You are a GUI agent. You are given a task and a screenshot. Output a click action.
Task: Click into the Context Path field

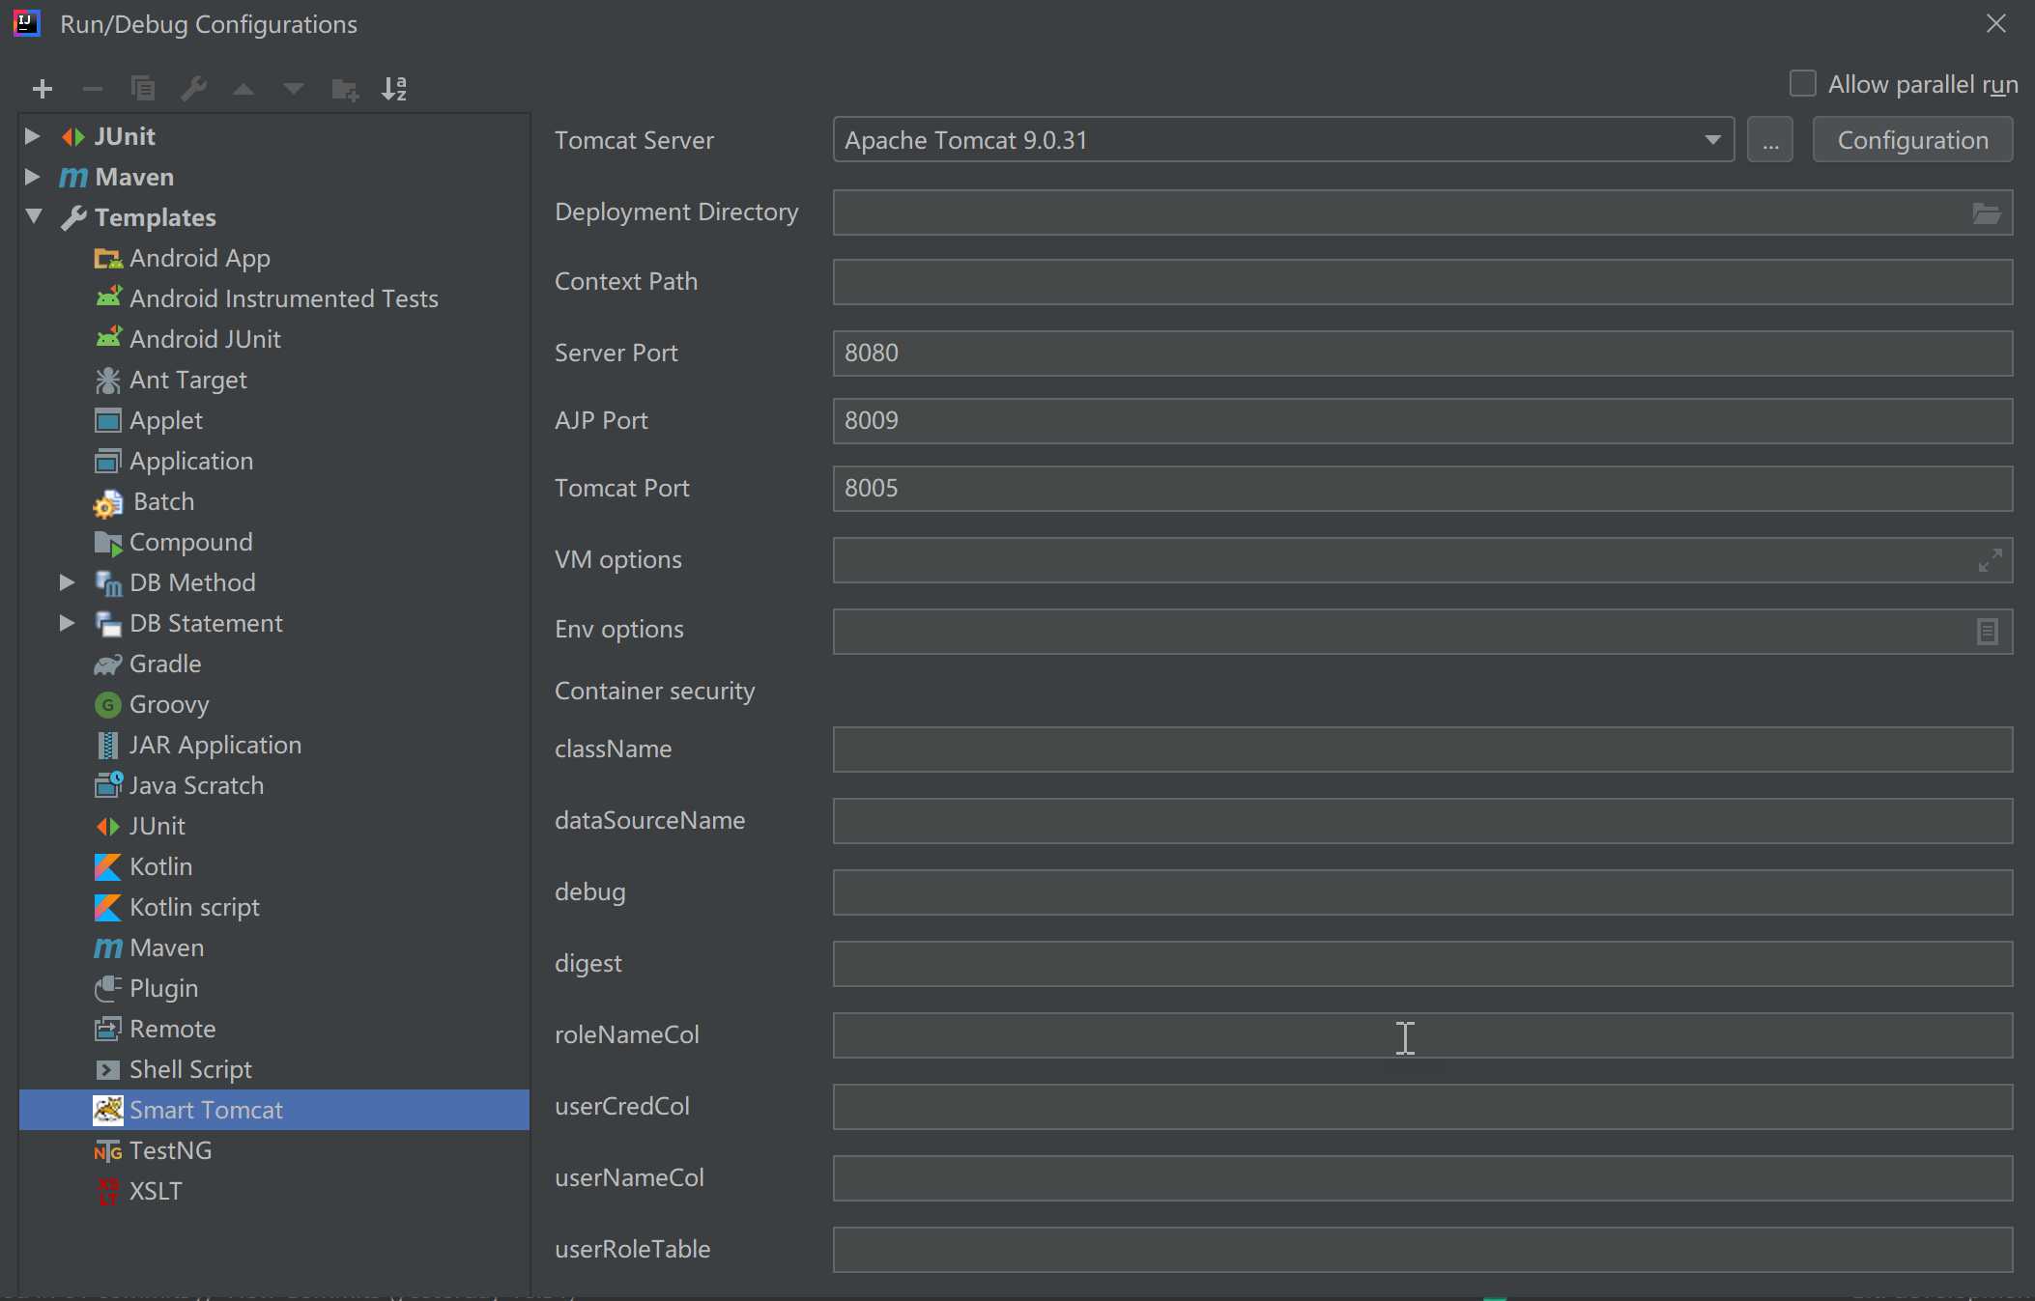[x=1422, y=282]
